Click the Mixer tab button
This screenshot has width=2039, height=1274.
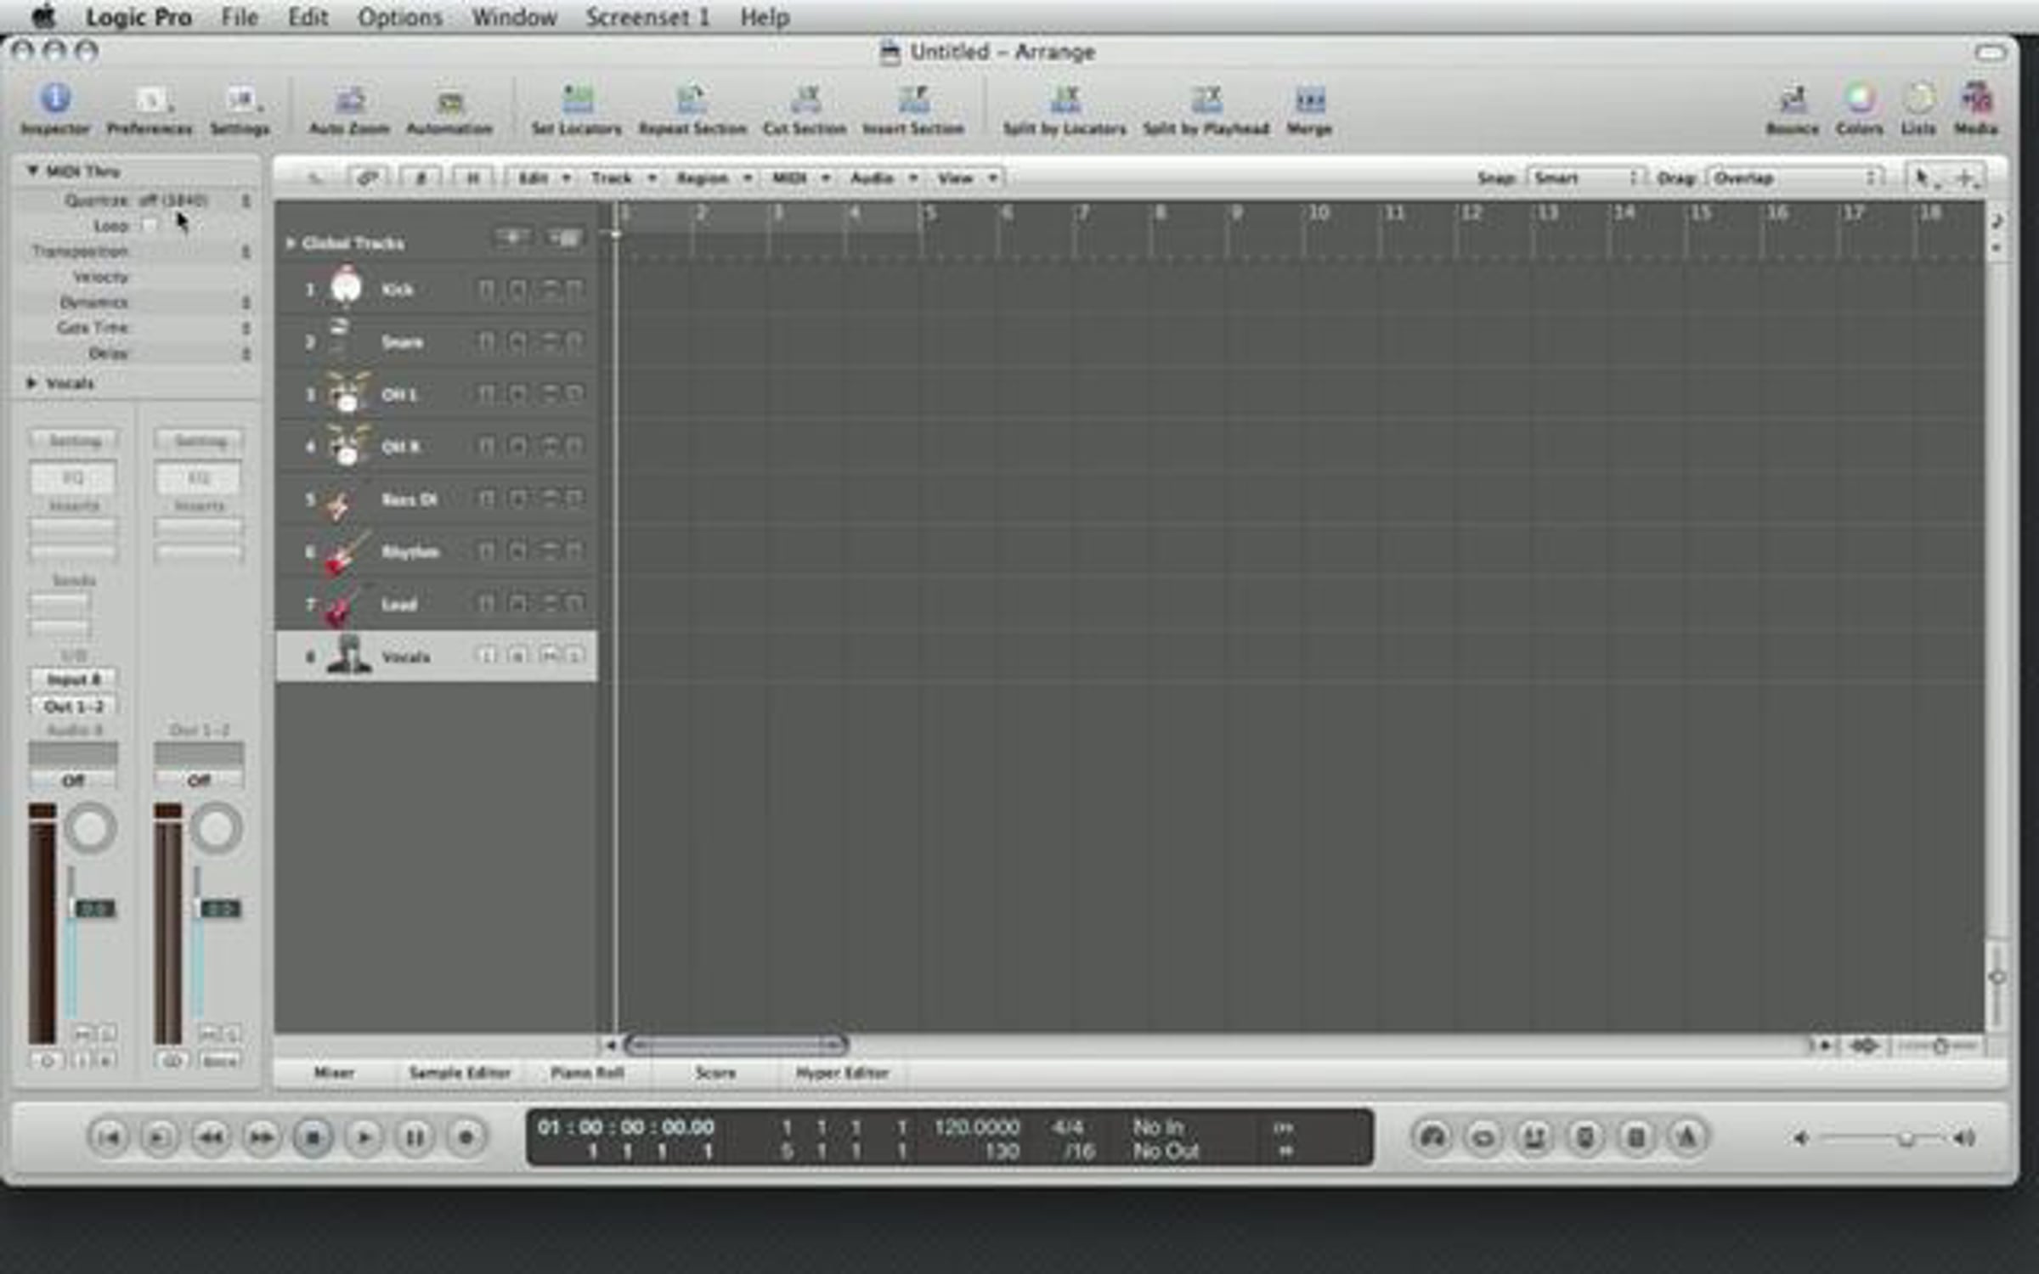(334, 1073)
